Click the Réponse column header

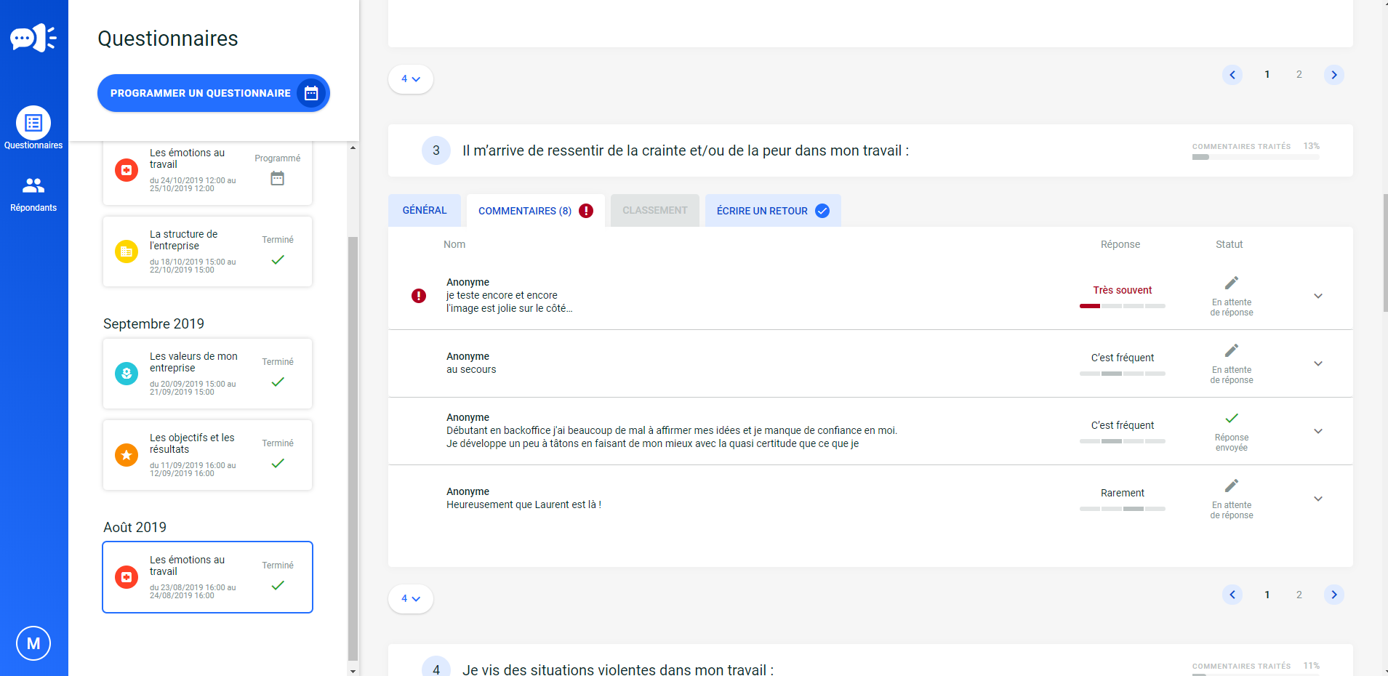coord(1120,244)
